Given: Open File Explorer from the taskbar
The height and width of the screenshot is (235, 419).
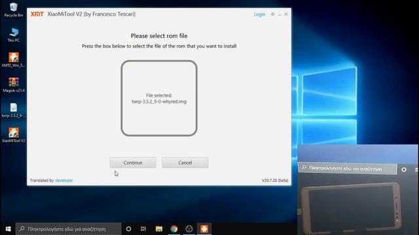Looking at the screenshot, I should (159, 229).
